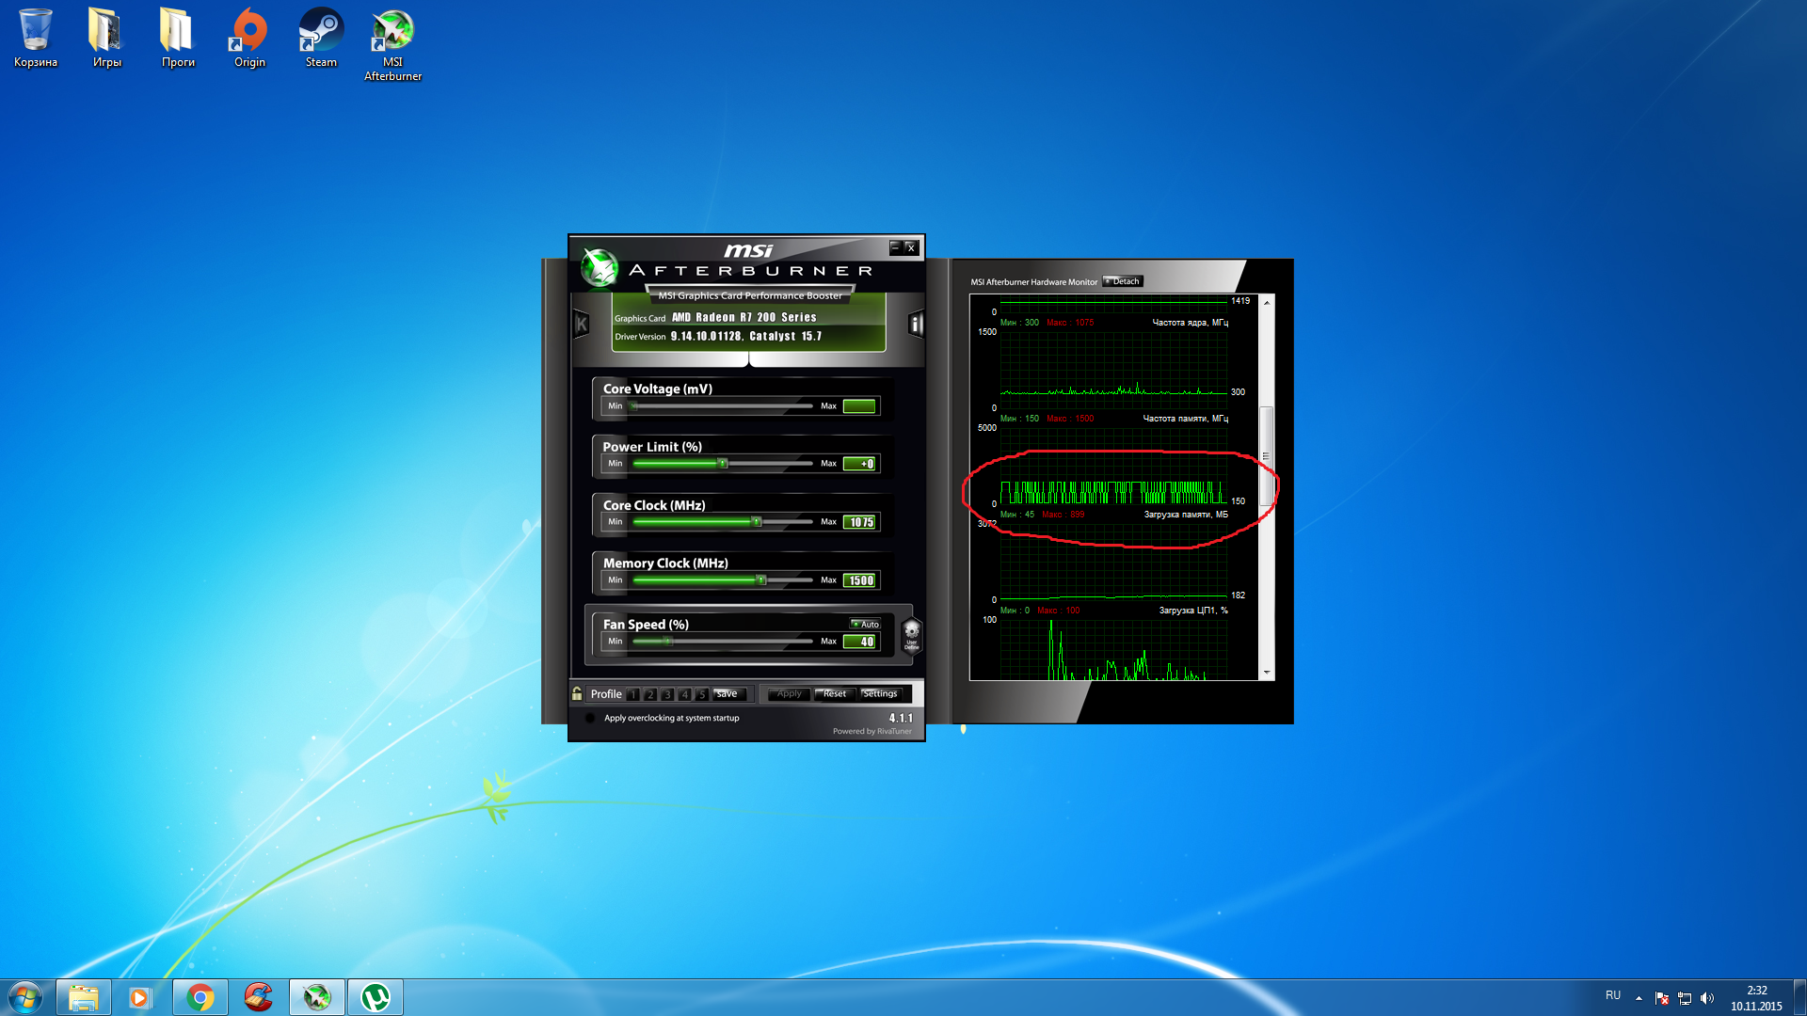Enable Apply overclocking at system startup
Screen dimensions: 1807x1016
click(x=590, y=718)
